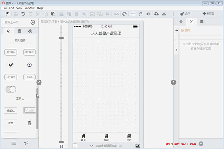Click the square checkbox below phone canvas

(x=75, y=146)
